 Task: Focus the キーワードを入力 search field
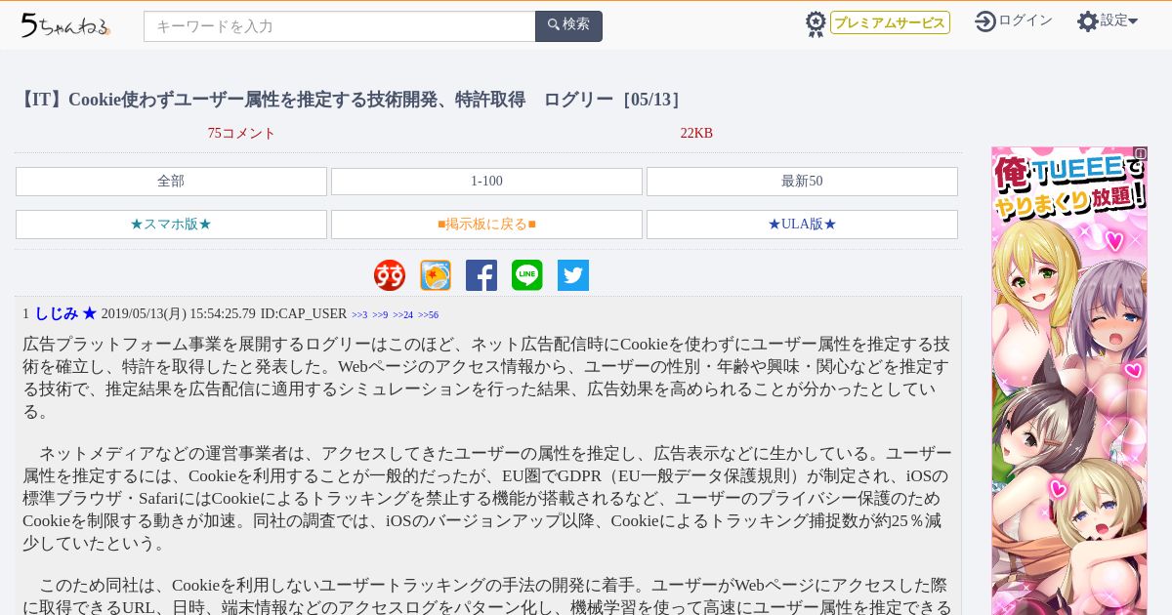[x=339, y=26]
